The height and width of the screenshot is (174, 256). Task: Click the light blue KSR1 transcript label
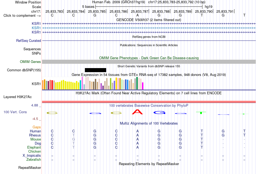pos(36,28)
